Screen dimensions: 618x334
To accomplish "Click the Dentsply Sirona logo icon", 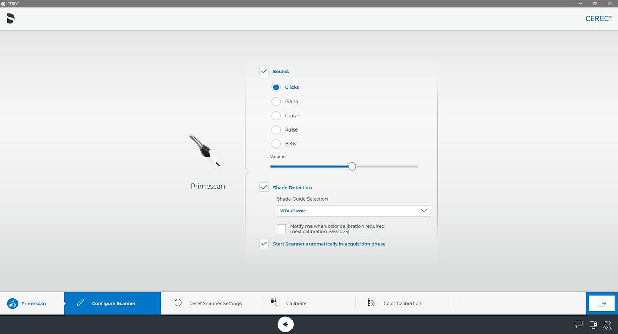I will 11,18.
